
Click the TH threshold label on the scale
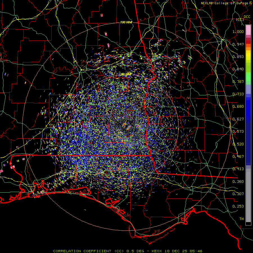241,219
